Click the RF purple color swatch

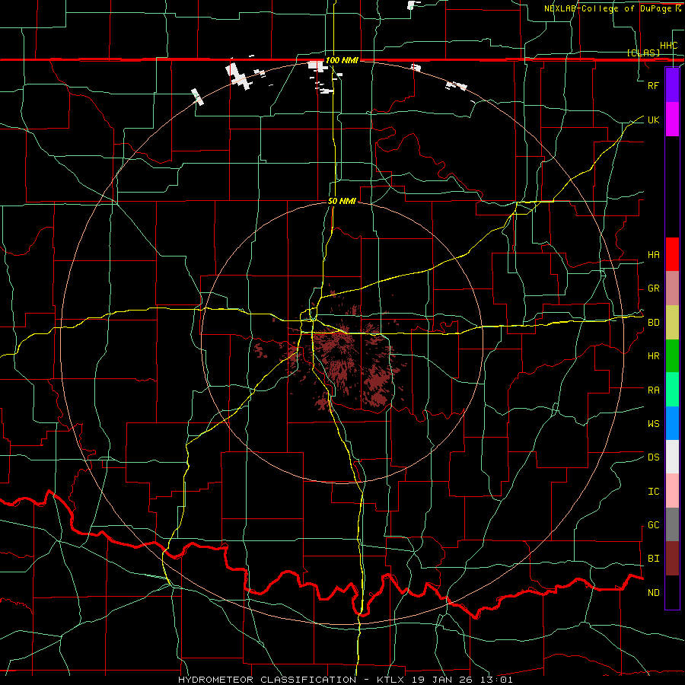(x=672, y=85)
